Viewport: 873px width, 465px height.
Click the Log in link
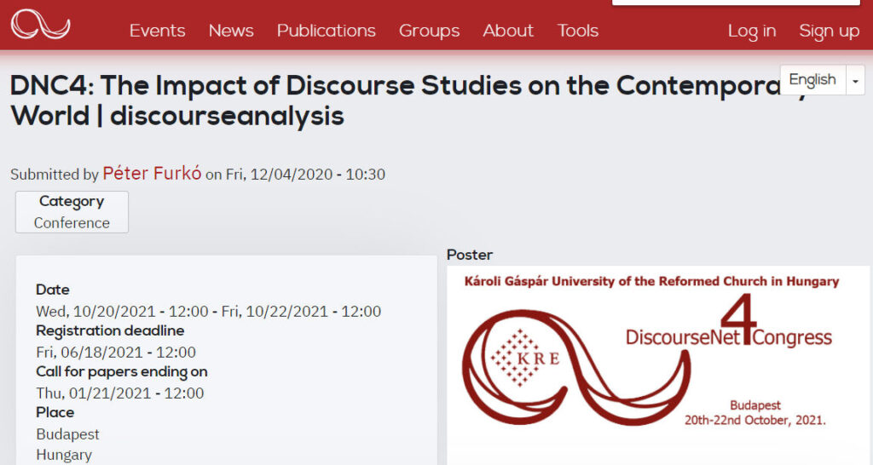(751, 31)
